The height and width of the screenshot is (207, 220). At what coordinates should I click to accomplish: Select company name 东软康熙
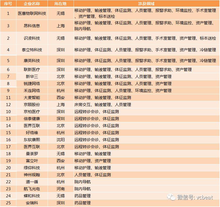click(x=32, y=140)
